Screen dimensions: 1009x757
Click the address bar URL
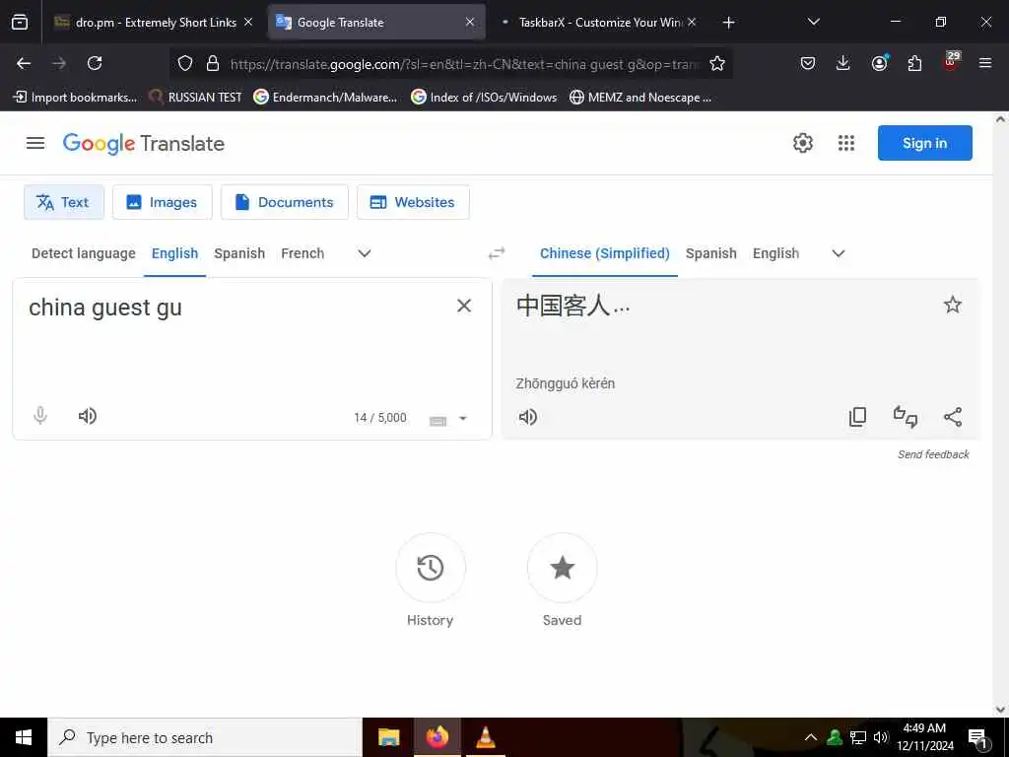pyautogui.click(x=463, y=64)
